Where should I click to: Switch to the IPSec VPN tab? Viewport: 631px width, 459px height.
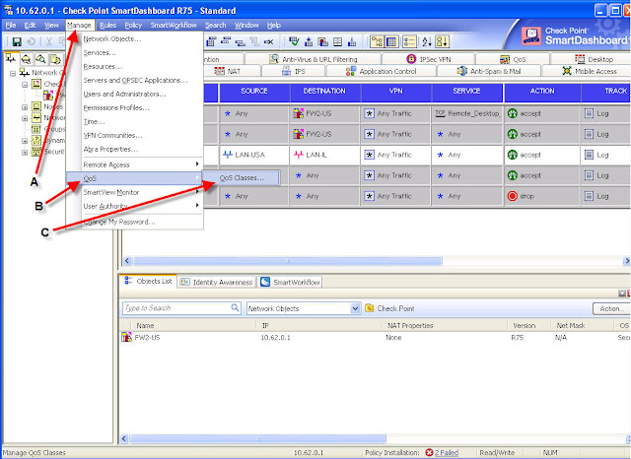(428, 59)
